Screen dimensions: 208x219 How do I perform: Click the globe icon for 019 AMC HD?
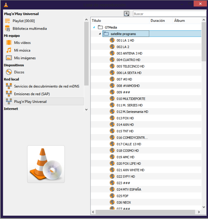[x=112, y=157]
